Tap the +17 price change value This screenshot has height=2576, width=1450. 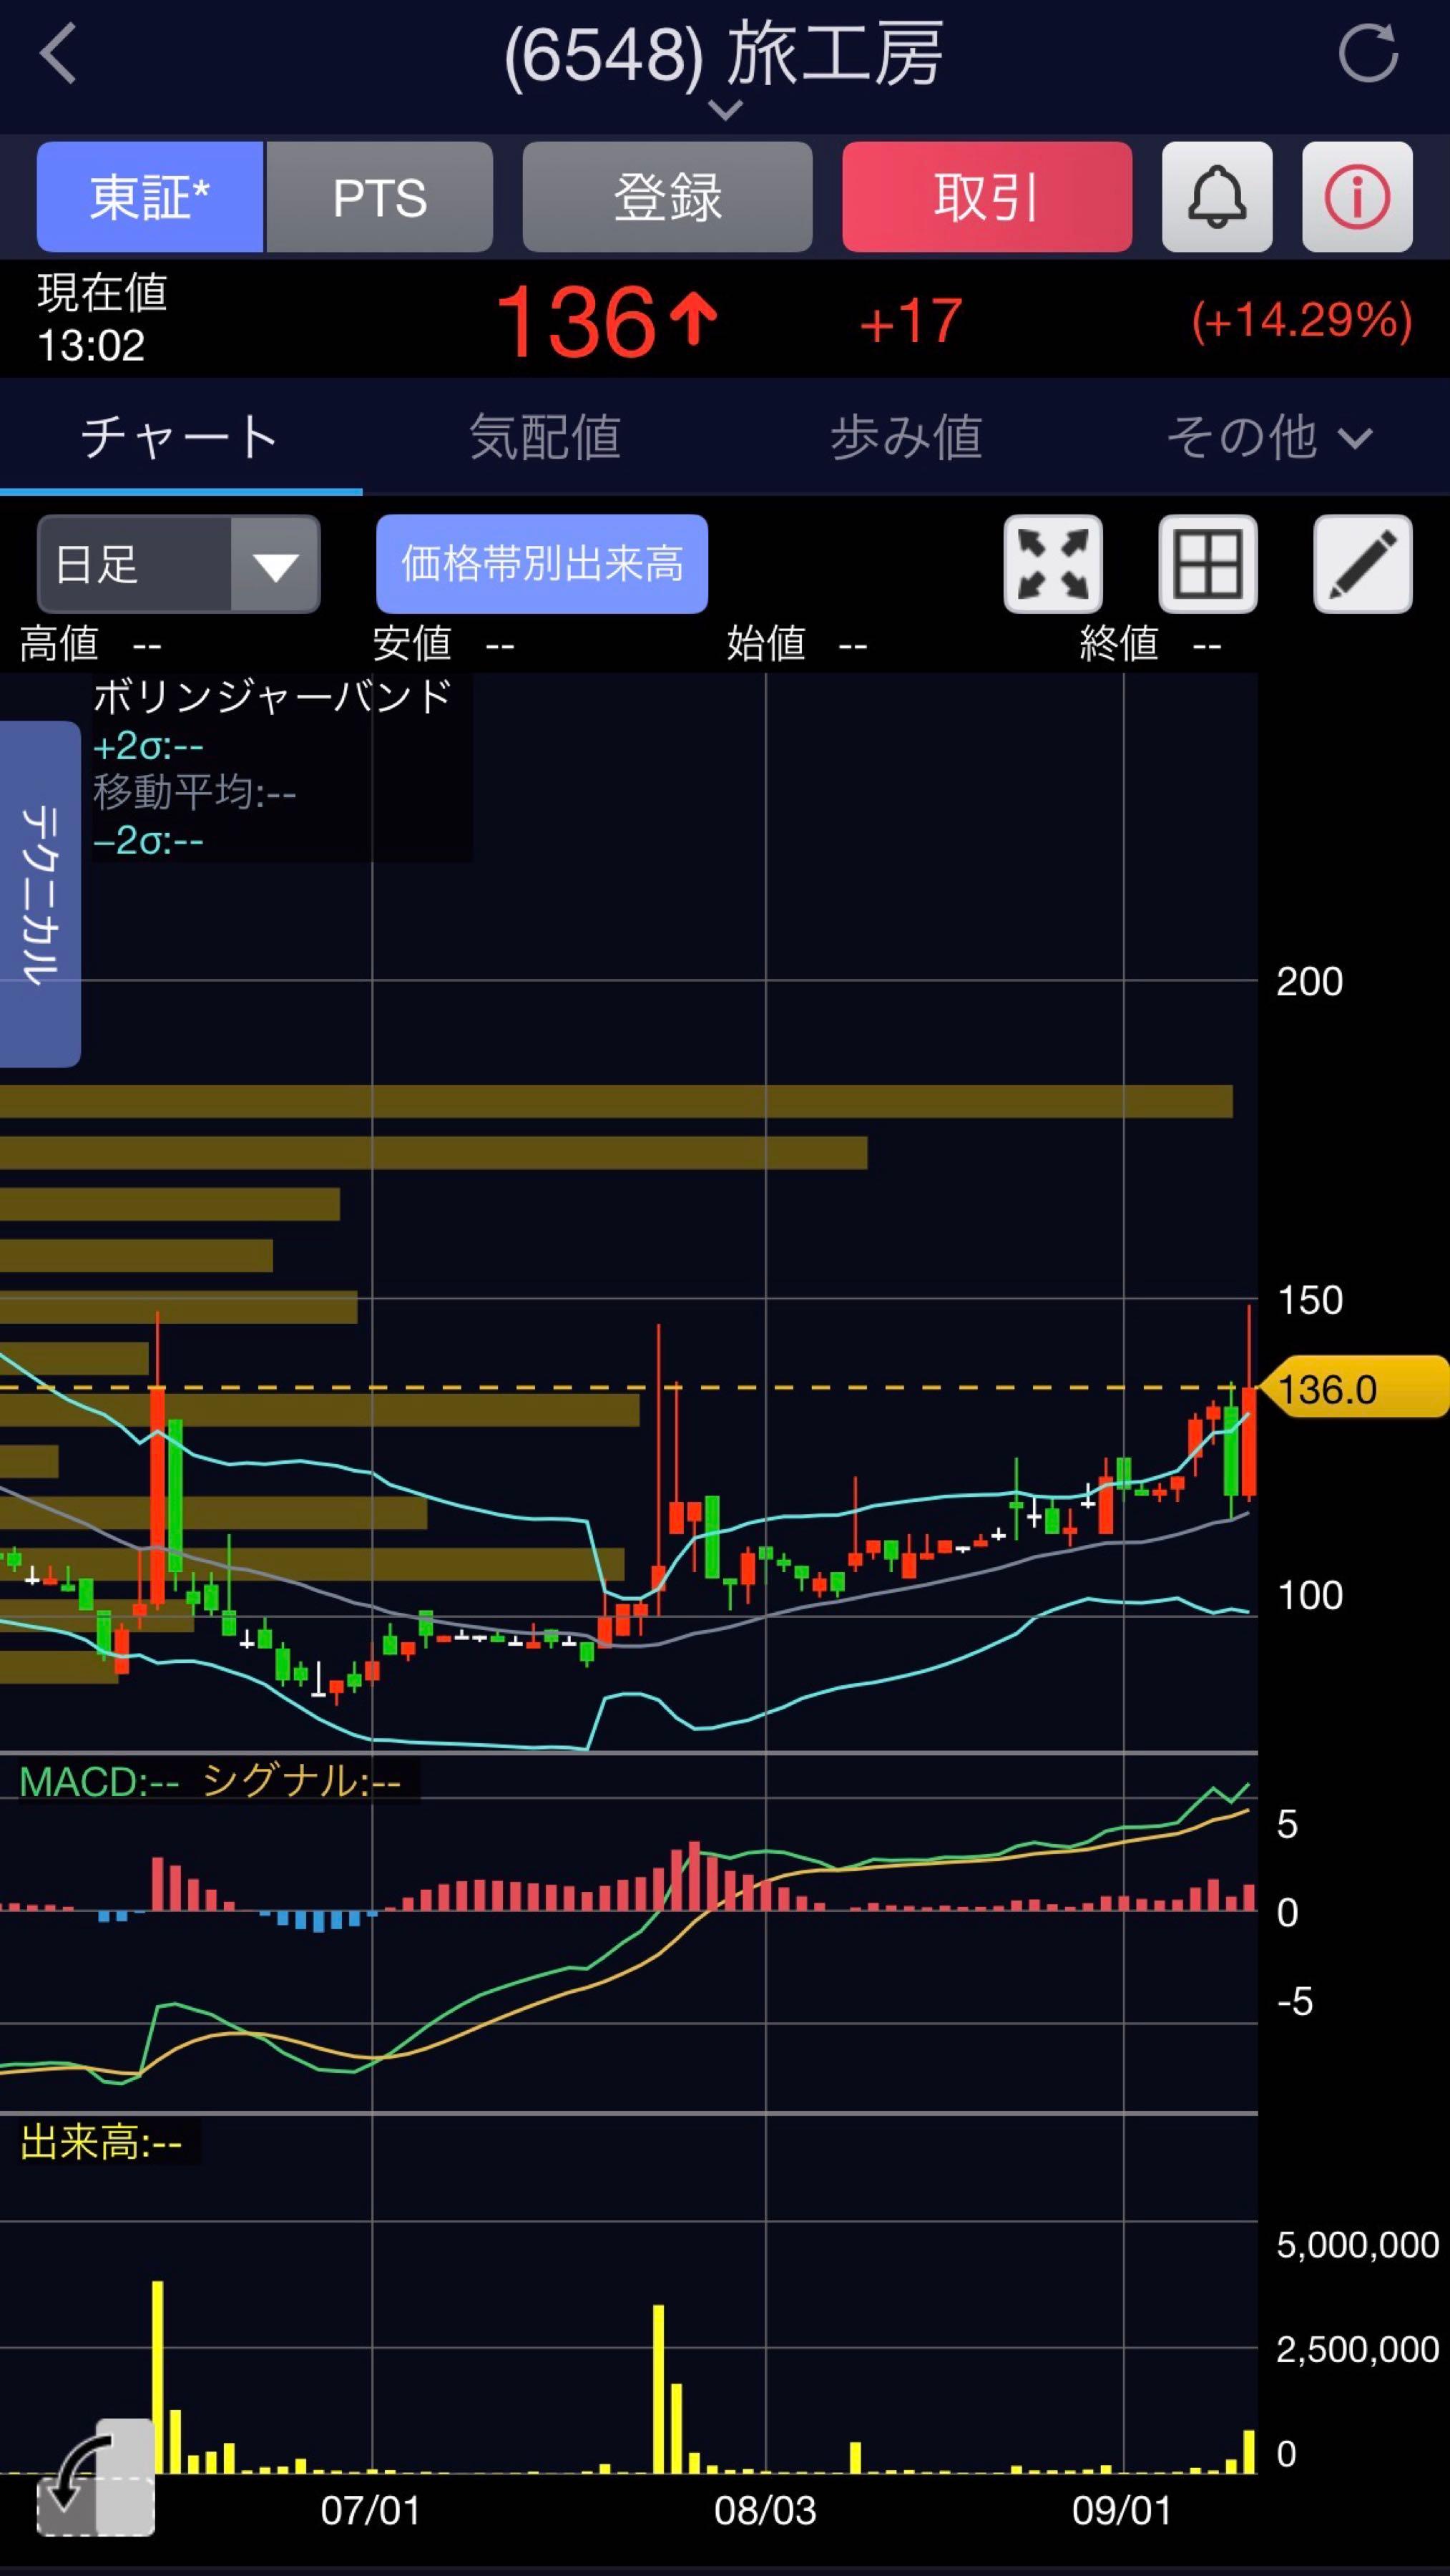click(911, 321)
